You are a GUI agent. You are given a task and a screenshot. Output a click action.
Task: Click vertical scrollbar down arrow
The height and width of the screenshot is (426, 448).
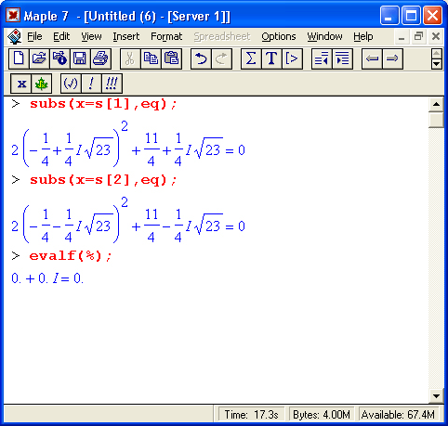pos(436,396)
